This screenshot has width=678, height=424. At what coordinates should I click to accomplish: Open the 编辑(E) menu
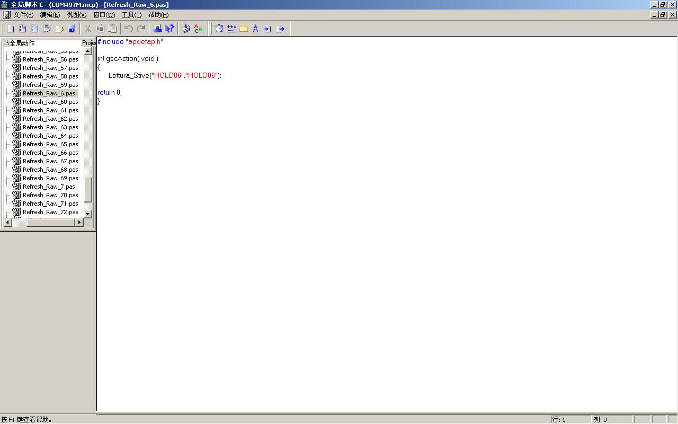[50, 15]
